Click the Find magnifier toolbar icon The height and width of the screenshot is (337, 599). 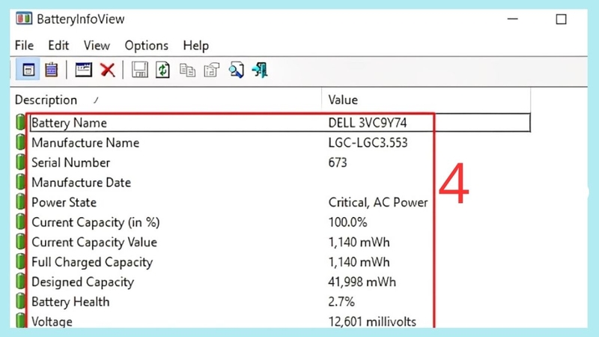(x=236, y=70)
